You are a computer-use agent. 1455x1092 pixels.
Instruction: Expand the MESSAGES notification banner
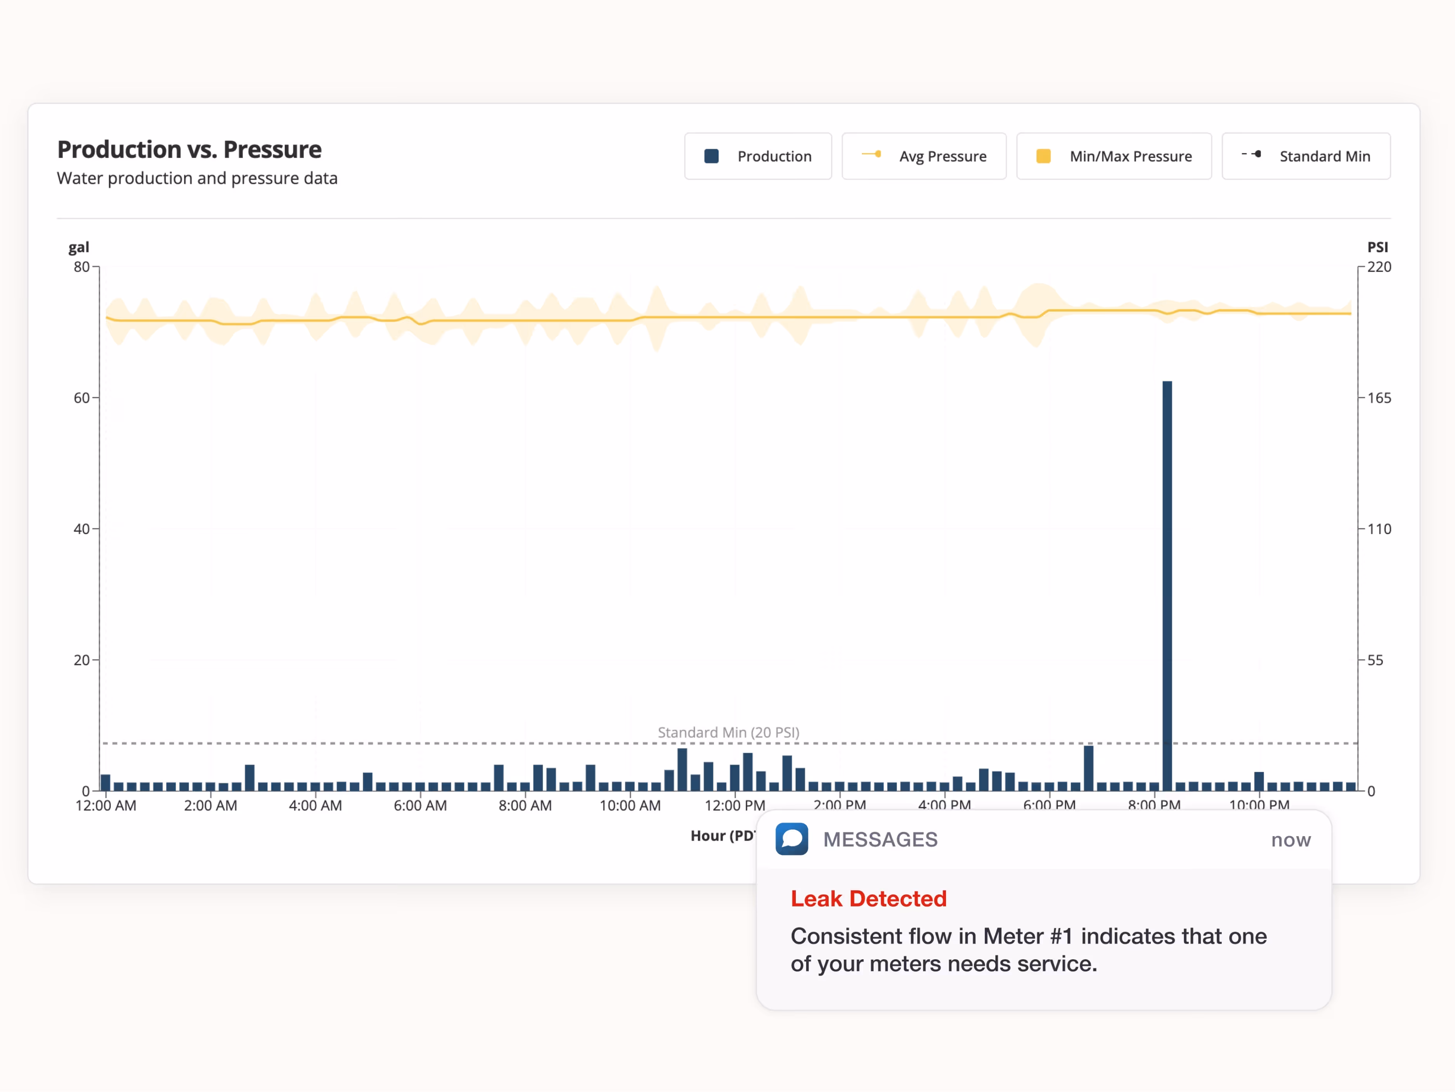click(x=880, y=839)
